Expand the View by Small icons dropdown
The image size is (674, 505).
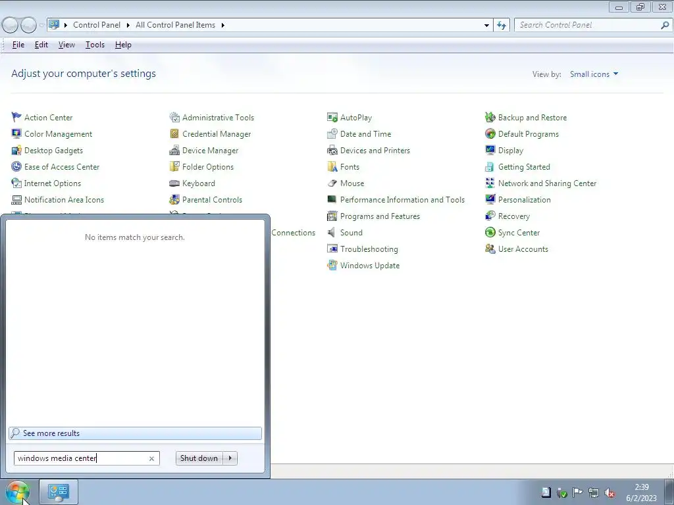[594, 74]
